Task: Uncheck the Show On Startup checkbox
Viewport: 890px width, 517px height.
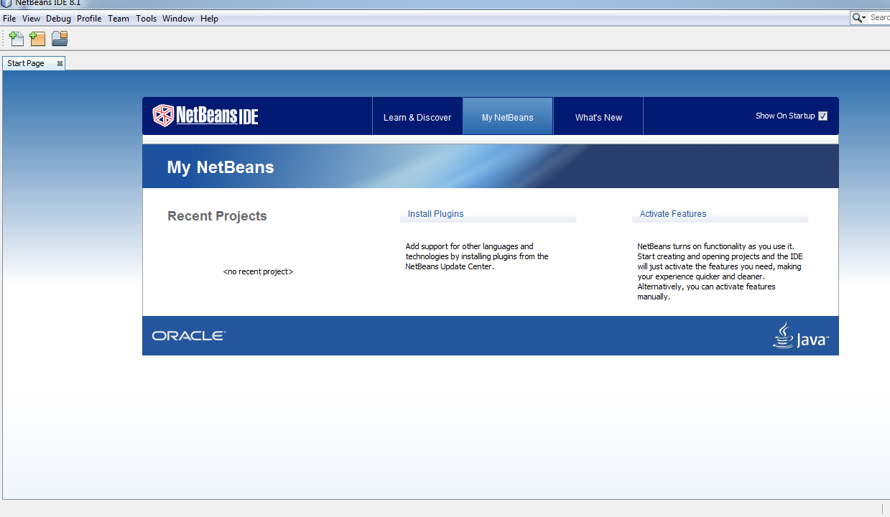Action: 822,116
